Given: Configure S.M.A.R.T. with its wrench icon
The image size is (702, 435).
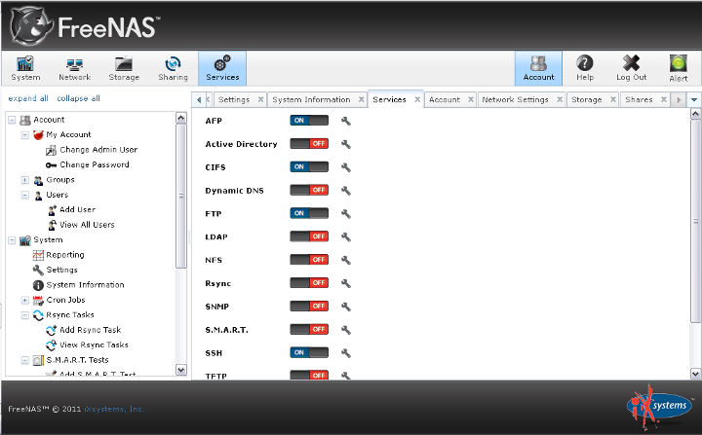Looking at the screenshot, I should 345,330.
